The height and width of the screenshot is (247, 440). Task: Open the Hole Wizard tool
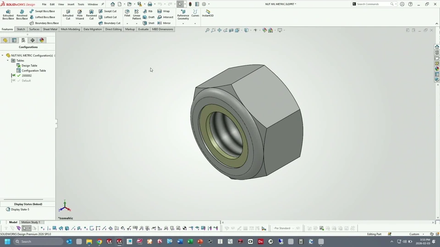click(80, 15)
